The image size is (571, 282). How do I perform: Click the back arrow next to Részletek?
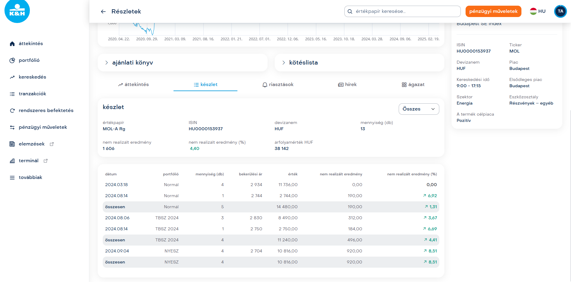click(x=103, y=12)
